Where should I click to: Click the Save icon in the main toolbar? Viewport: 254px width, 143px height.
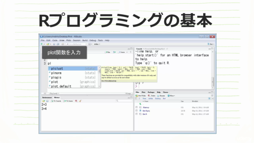[54, 44]
